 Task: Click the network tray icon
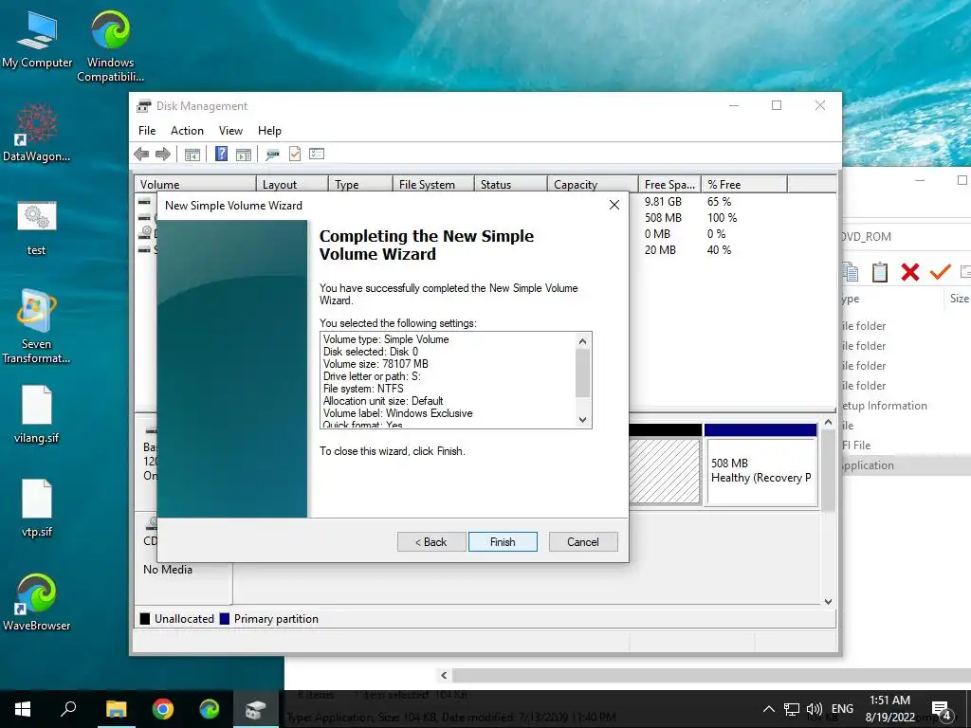coord(792,709)
